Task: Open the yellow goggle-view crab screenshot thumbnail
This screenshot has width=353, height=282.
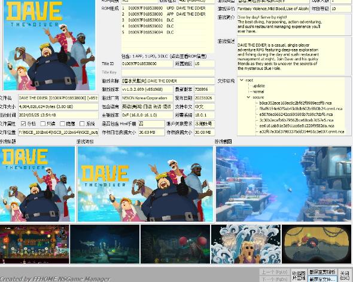Action: (317, 244)
